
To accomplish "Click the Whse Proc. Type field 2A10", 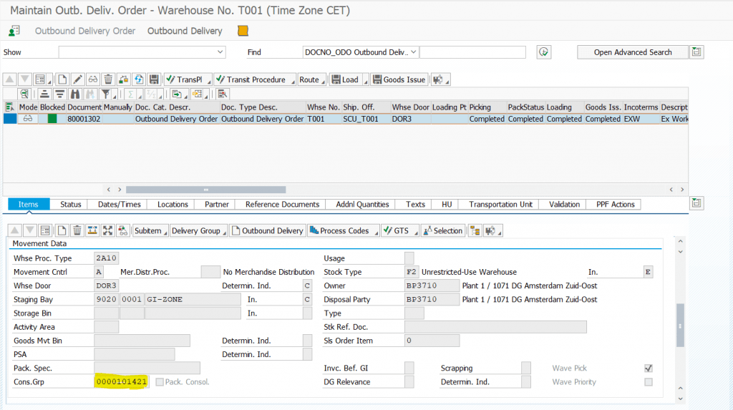I will [x=106, y=258].
